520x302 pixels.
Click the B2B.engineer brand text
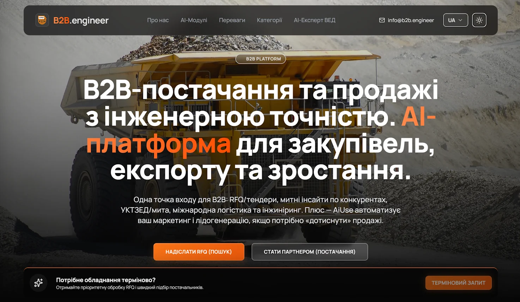[x=81, y=20]
